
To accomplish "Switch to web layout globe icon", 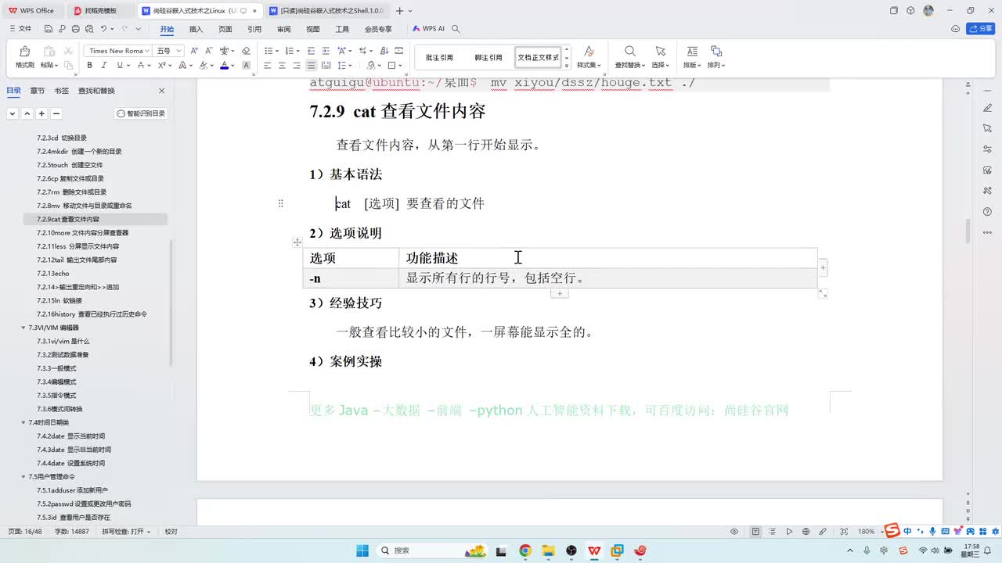I will point(806,532).
